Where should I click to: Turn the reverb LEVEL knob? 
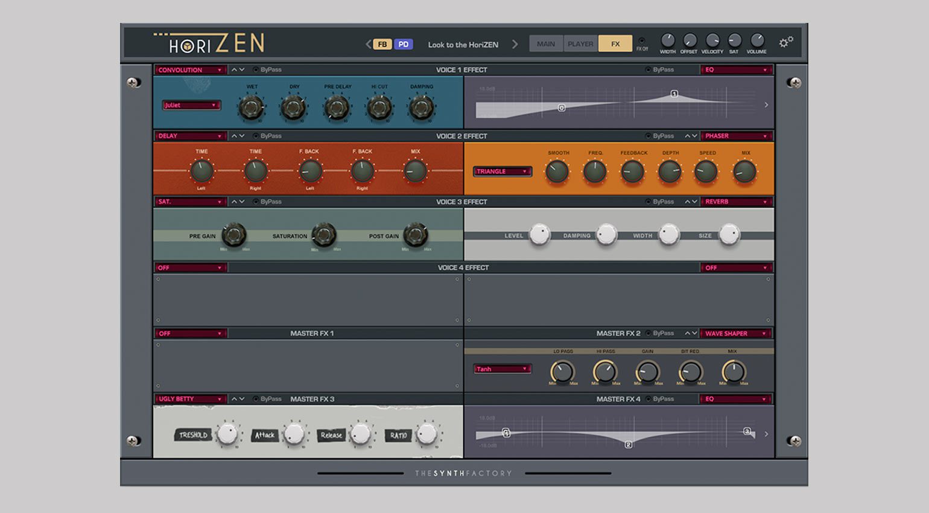[540, 234]
